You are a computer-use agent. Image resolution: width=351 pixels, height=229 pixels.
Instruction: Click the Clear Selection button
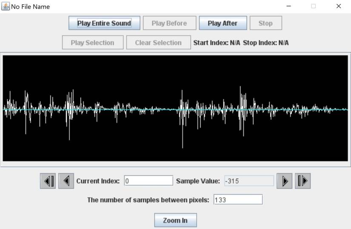[x=159, y=43]
